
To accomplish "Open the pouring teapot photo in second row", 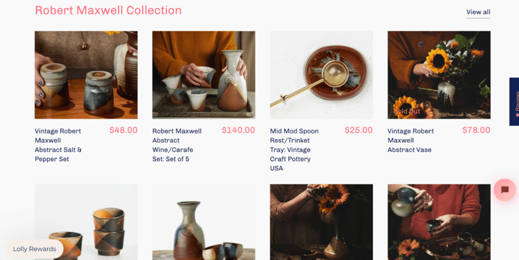I will click(x=439, y=222).
